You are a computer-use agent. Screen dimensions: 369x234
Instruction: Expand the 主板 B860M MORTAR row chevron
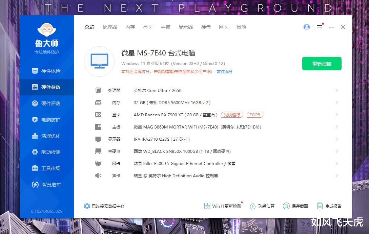(x=336, y=127)
